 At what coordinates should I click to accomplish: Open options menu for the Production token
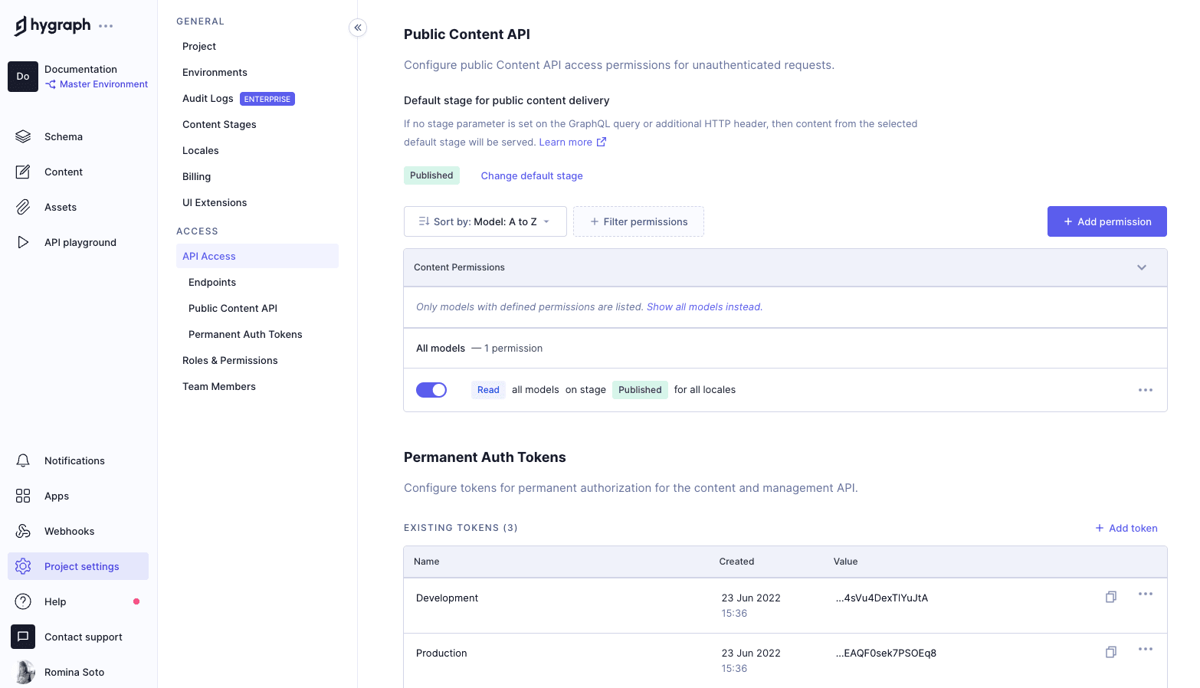[1146, 649]
